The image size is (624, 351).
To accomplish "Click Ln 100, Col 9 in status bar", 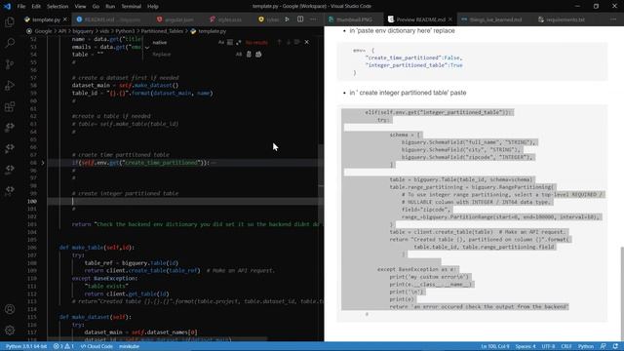I will pyautogui.click(x=495, y=346).
